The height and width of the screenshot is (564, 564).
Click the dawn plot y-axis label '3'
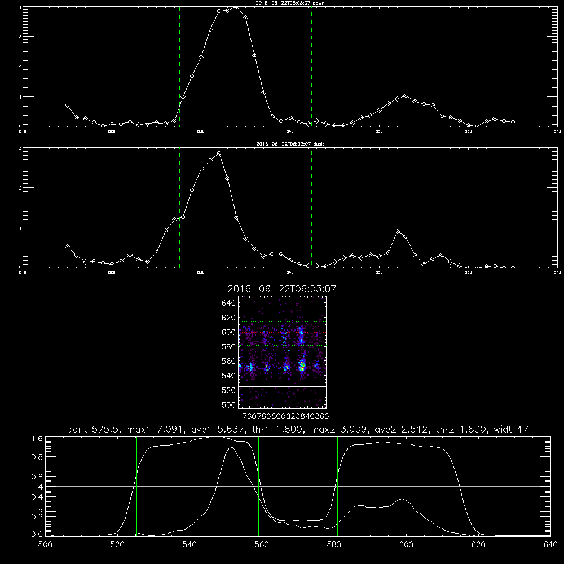(x=20, y=37)
